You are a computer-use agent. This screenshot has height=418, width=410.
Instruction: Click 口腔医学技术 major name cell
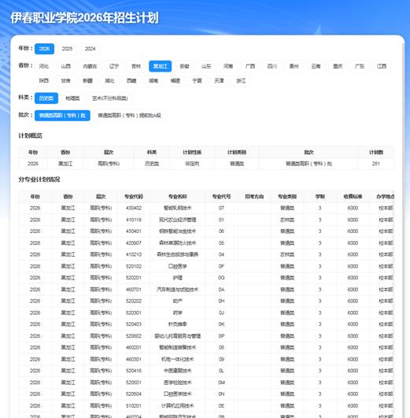pos(178,394)
